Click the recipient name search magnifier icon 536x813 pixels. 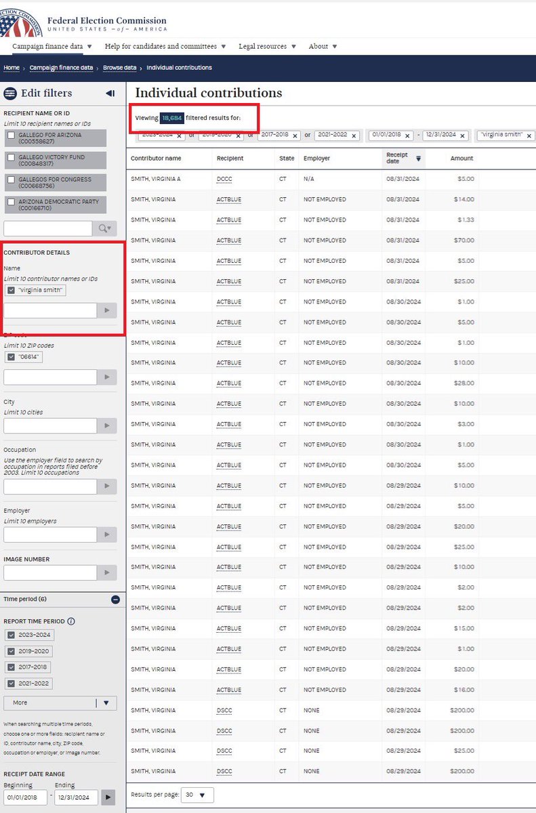pyautogui.click(x=104, y=228)
